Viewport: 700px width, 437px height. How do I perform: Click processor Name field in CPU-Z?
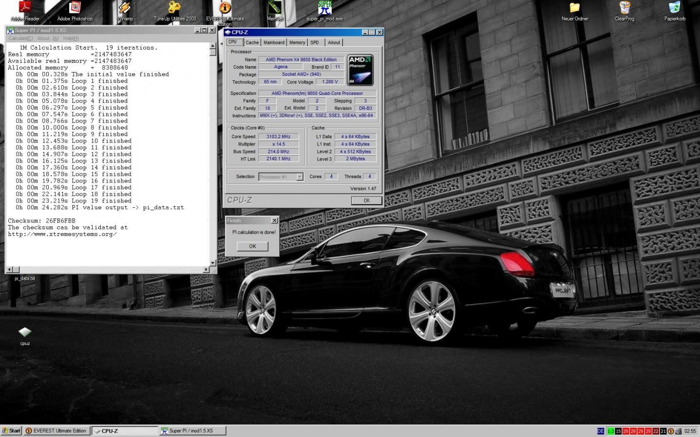click(301, 59)
